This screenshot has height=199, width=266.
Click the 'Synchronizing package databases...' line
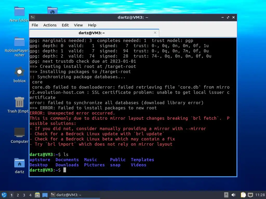77,77
